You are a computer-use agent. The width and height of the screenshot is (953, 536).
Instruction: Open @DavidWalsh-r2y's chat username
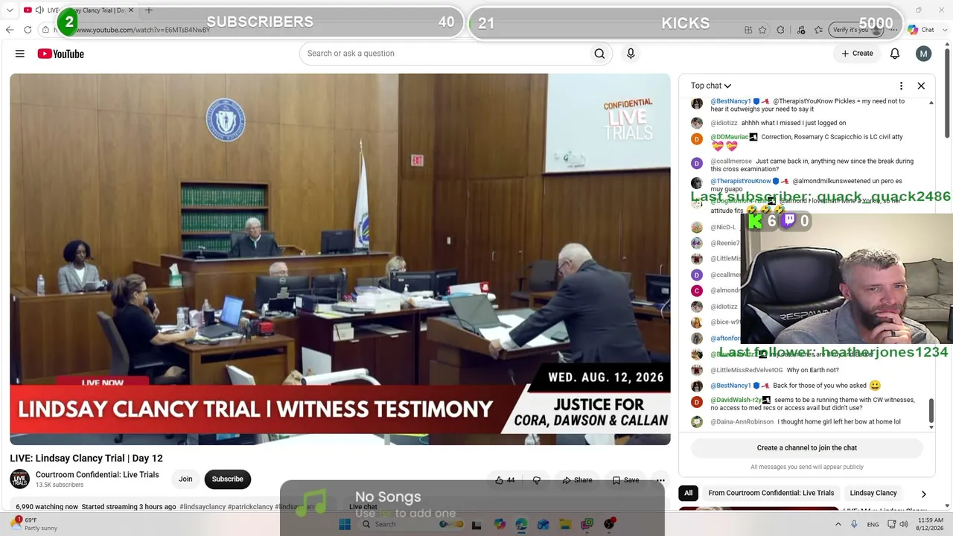point(736,400)
